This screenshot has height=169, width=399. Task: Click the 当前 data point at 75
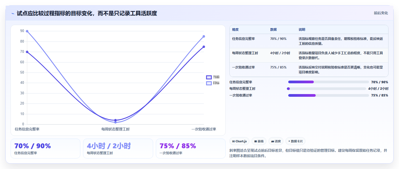(x=204, y=47)
